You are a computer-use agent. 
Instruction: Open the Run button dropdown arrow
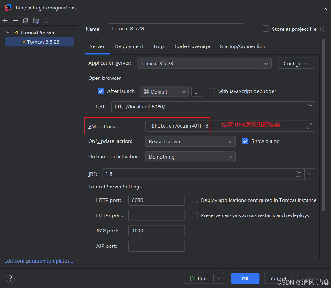tap(219, 278)
